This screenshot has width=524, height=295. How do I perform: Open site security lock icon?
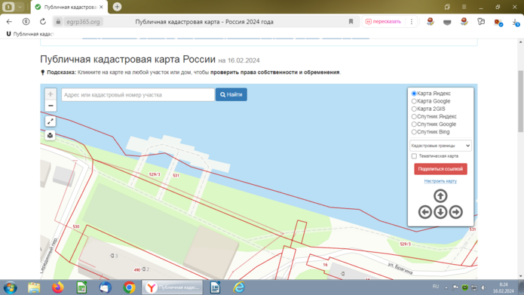click(58, 22)
